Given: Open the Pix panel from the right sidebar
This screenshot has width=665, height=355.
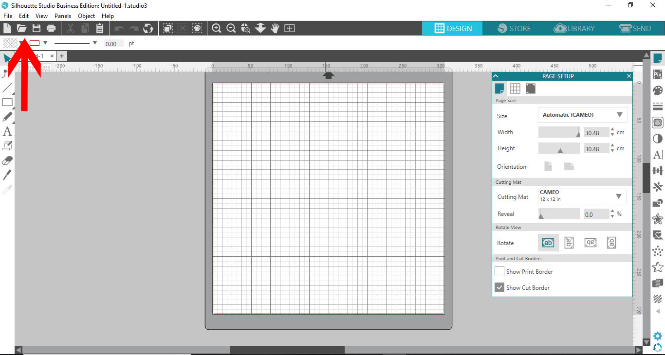Looking at the screenshot, I should point(658,74).
